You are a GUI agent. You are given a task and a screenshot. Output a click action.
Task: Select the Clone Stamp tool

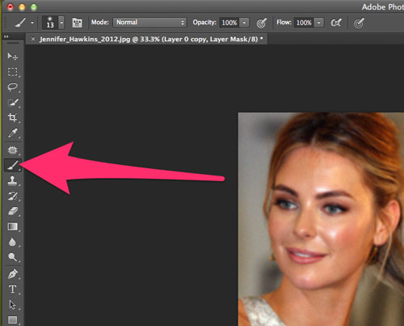pyautogui.click(x=12, y=181)
